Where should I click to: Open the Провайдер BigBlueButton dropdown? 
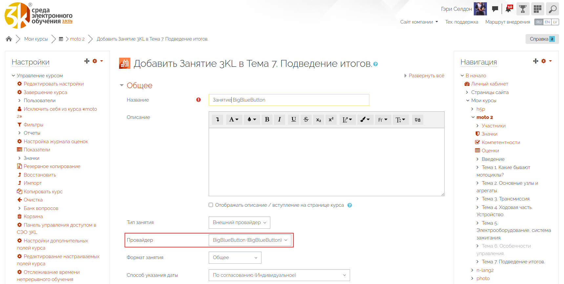click(x=250, y=240)
